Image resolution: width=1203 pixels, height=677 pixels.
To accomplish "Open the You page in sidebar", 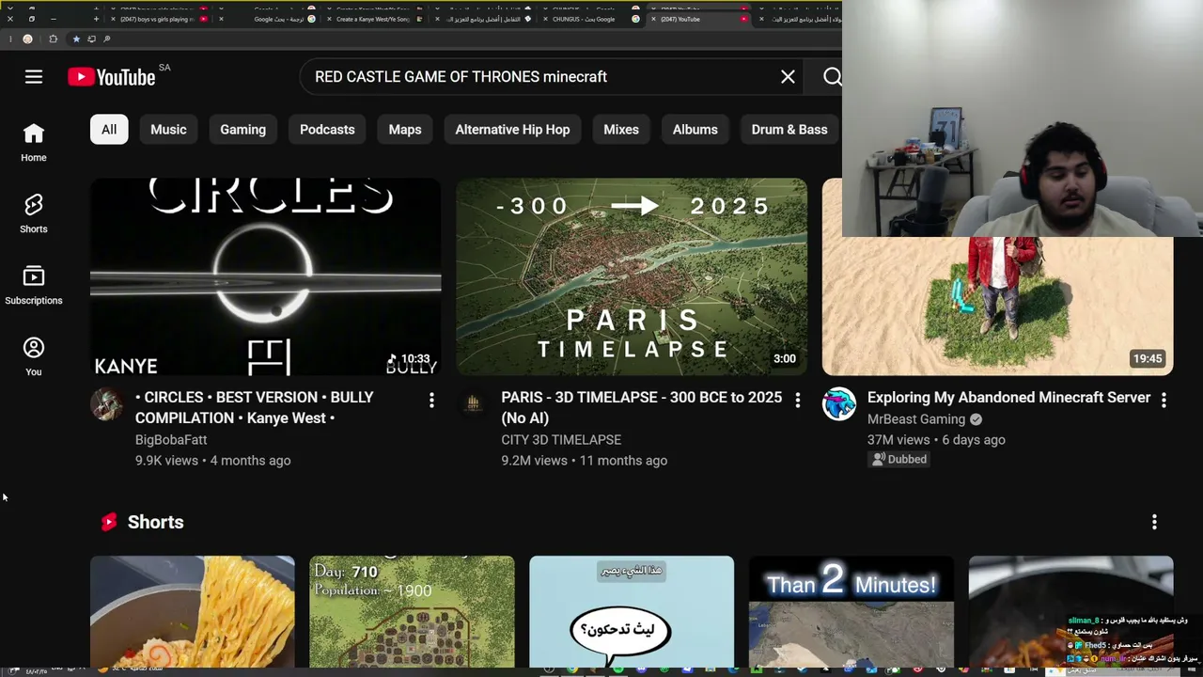I will [34, 356].
